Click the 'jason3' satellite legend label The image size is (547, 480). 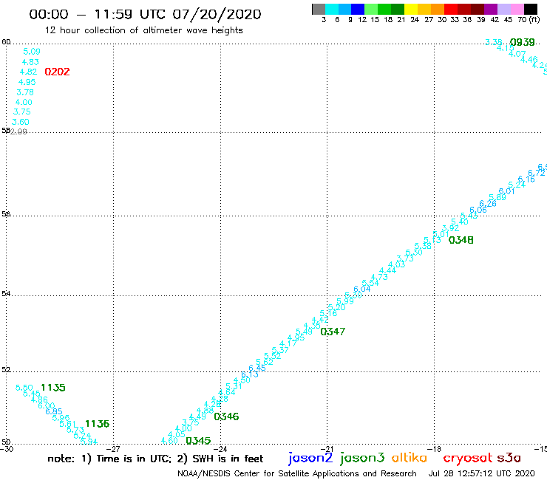pyautogui.click(x=362, y=459)
